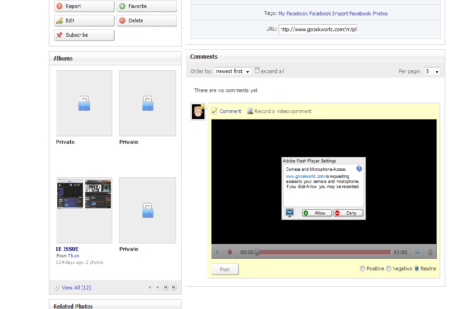Click the user avatar beside comment box
This screenshot has width=475, height=309.
[x=198, y=112]
